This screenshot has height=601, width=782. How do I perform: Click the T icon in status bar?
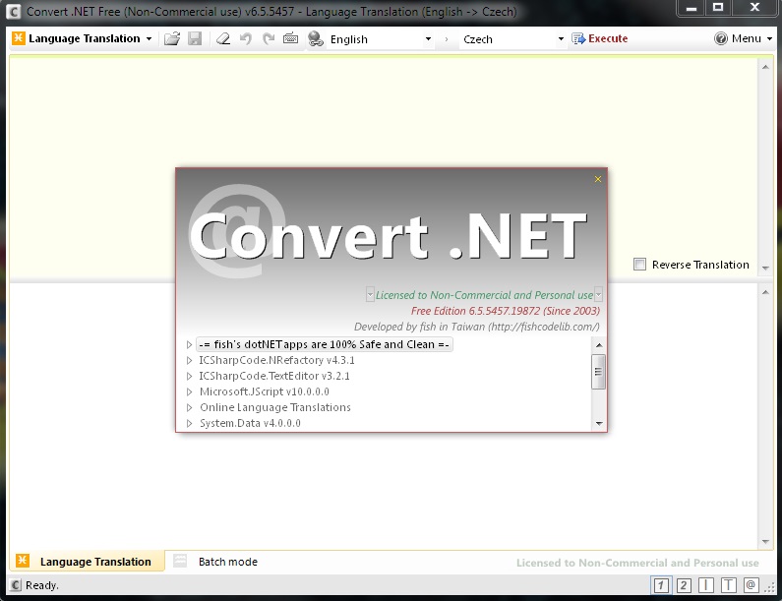(729, 585)
